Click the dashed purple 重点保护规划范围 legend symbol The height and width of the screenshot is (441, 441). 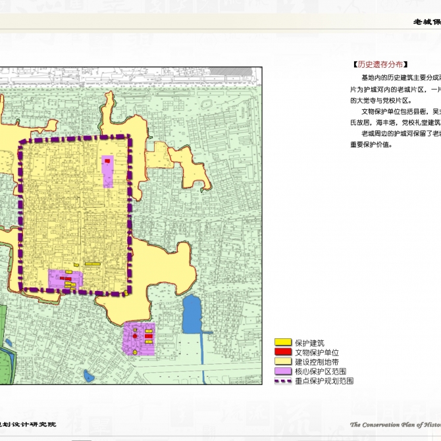(x=283, y=380)
